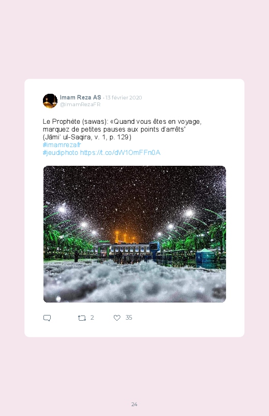269x416 pixels.
Task: Like the tweet with the heart icon
Action: click(x=117, y=318)
